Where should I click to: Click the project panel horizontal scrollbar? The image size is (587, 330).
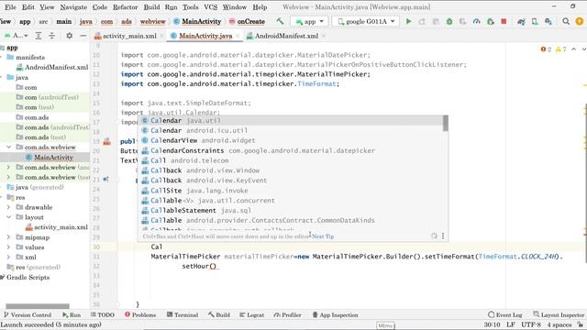click(x=38, y=306)
